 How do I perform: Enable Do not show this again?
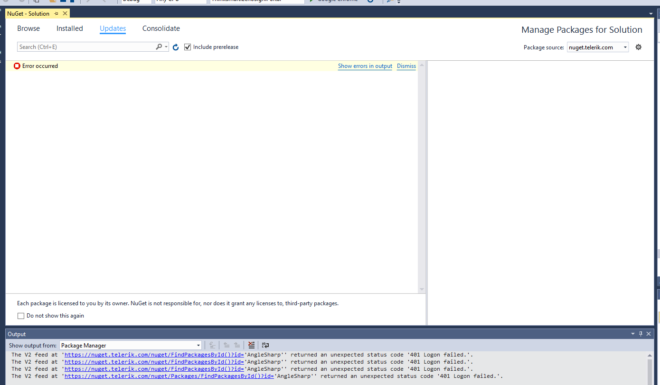coord(21,316)
